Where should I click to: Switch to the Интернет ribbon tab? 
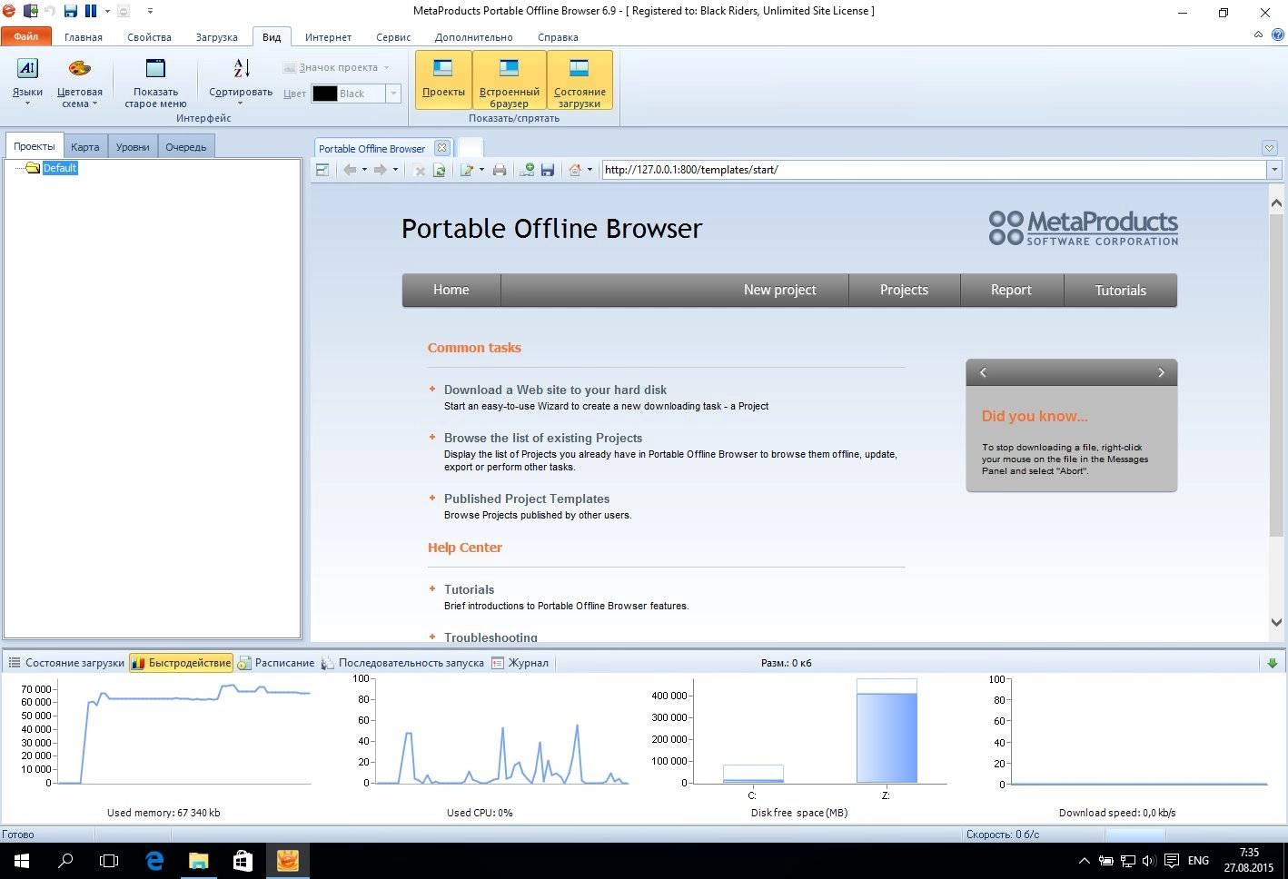point(328,37)
